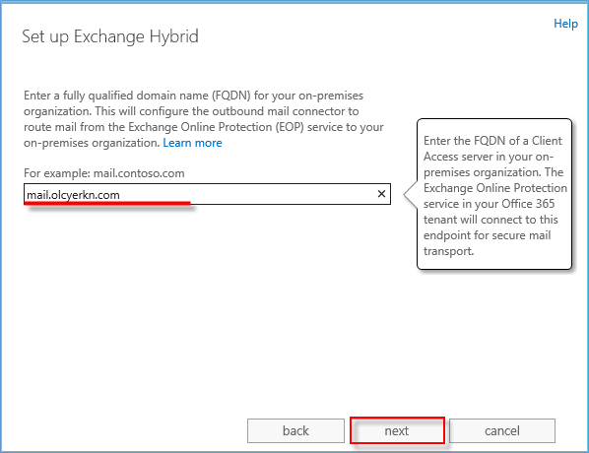Click the next button

397,430
